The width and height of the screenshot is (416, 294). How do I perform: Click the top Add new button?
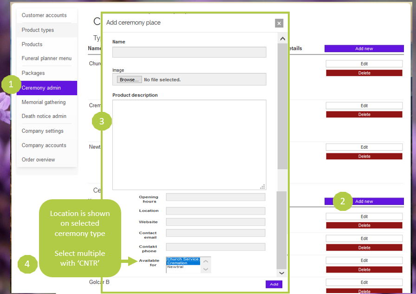point(364,49)
